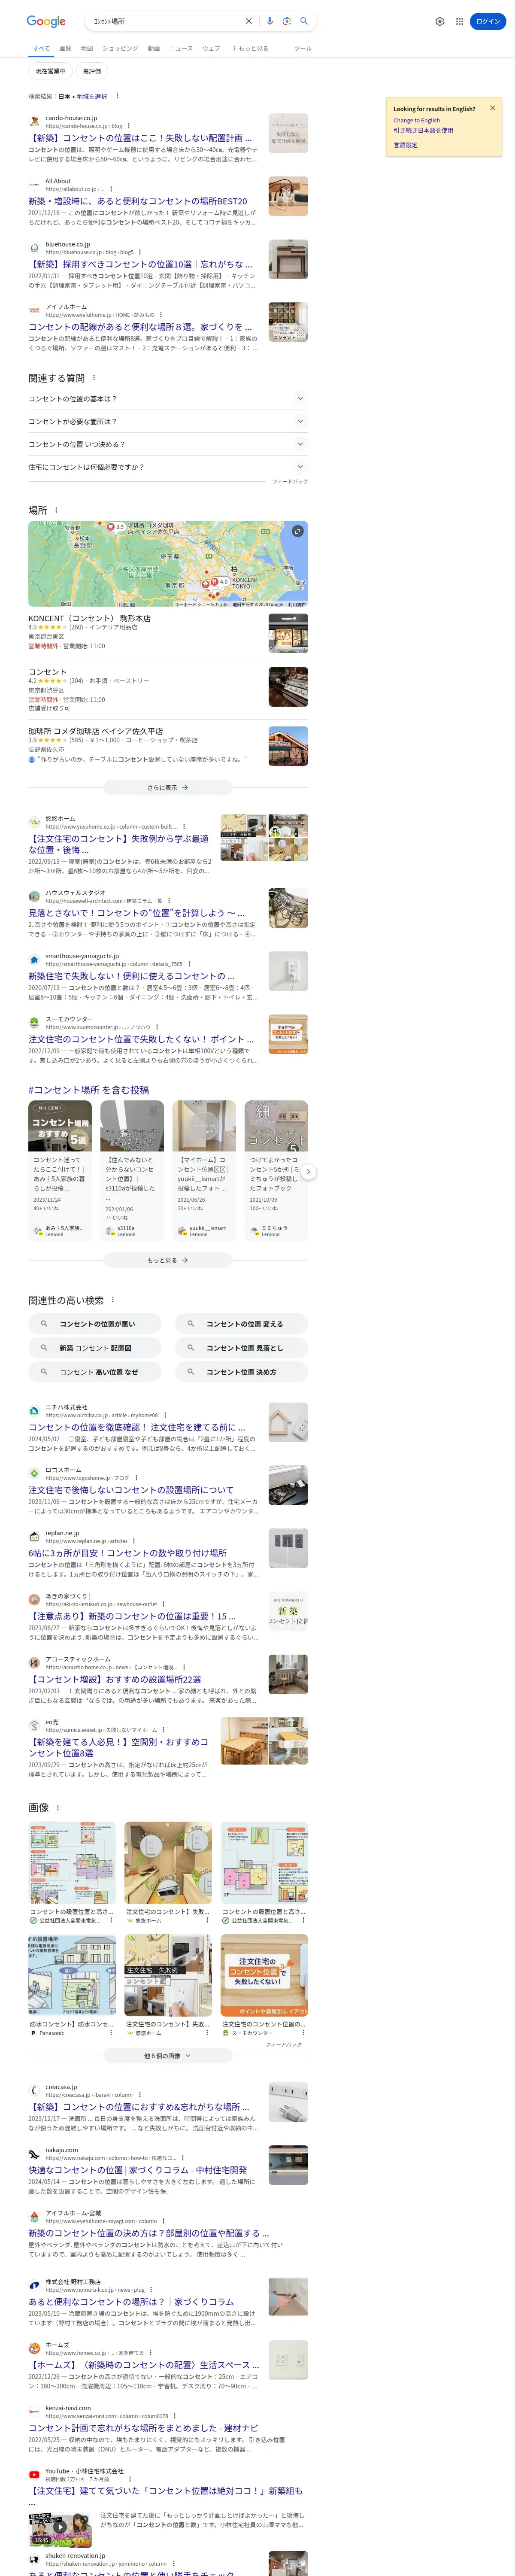This screenshot has height=2576, width=515.
Task: Switch to the 動画 tab
Action: [x=154, y=48]
